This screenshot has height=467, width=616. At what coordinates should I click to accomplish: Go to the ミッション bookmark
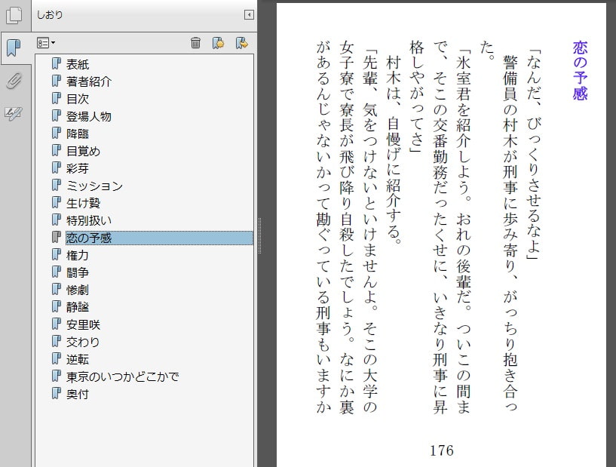[94, 186]
